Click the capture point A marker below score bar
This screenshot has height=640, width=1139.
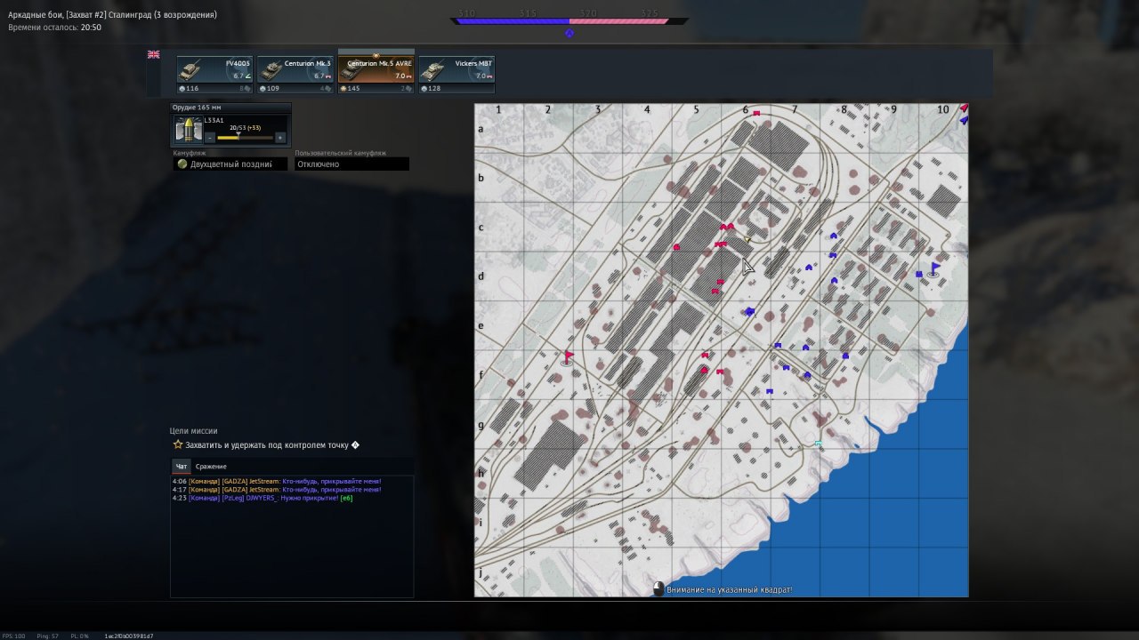(x=569, y=34)
